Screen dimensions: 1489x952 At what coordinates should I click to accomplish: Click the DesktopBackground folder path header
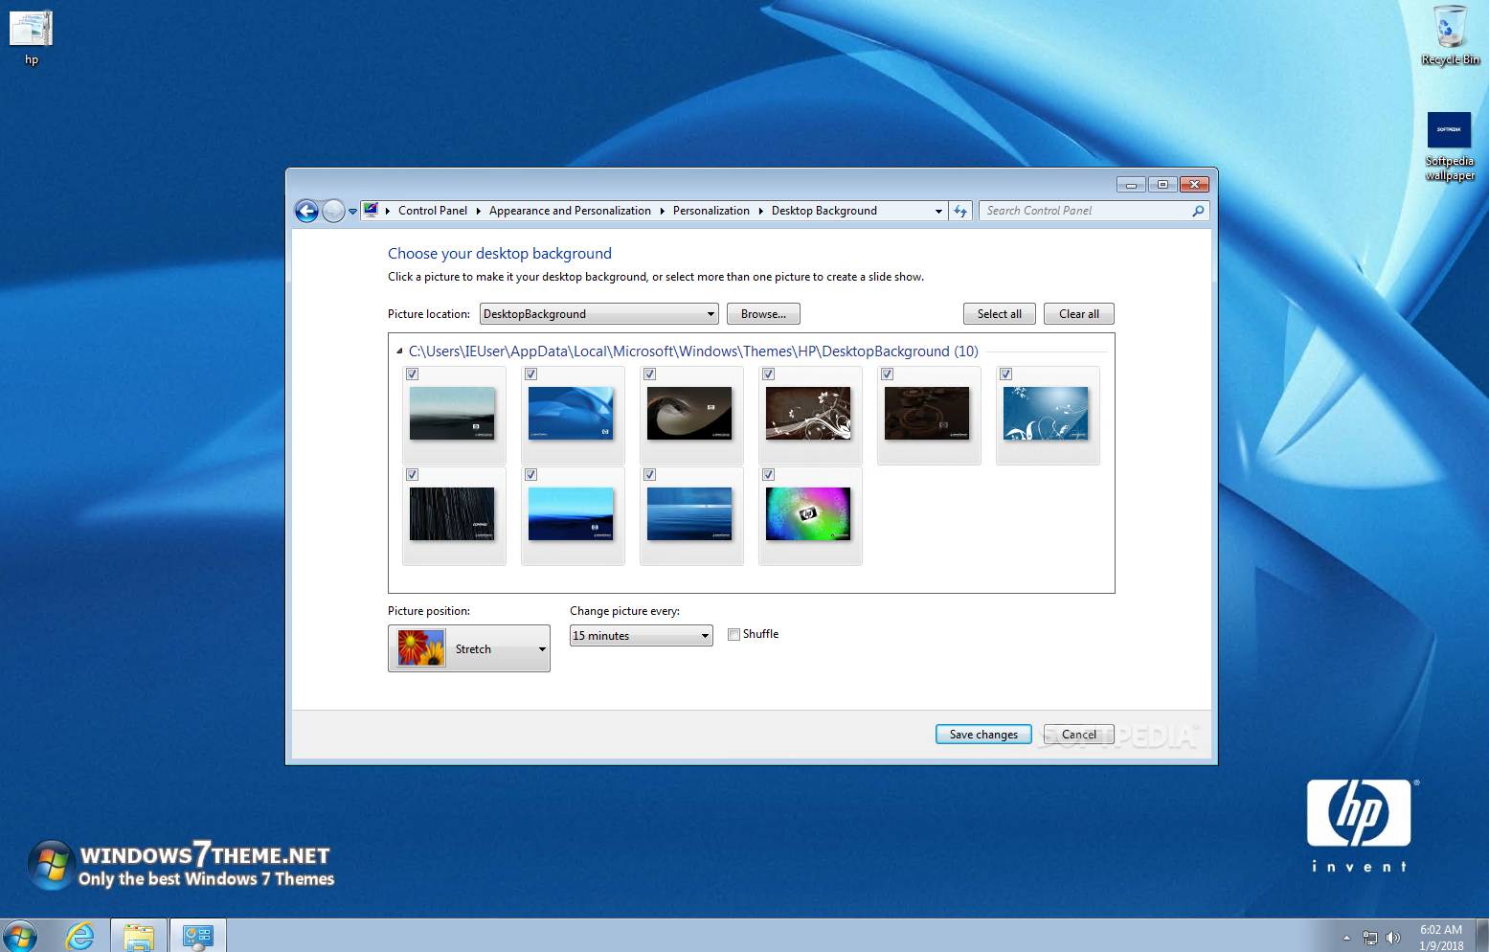pyautogui.click(x=693, y=351)
